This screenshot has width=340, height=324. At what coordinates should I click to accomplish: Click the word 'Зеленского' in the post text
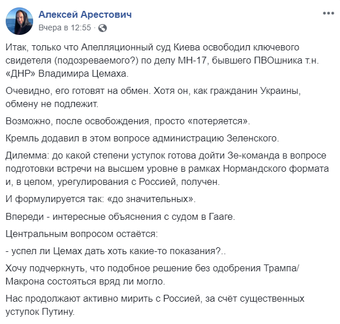pyautogui.click(x=251, y=139)
